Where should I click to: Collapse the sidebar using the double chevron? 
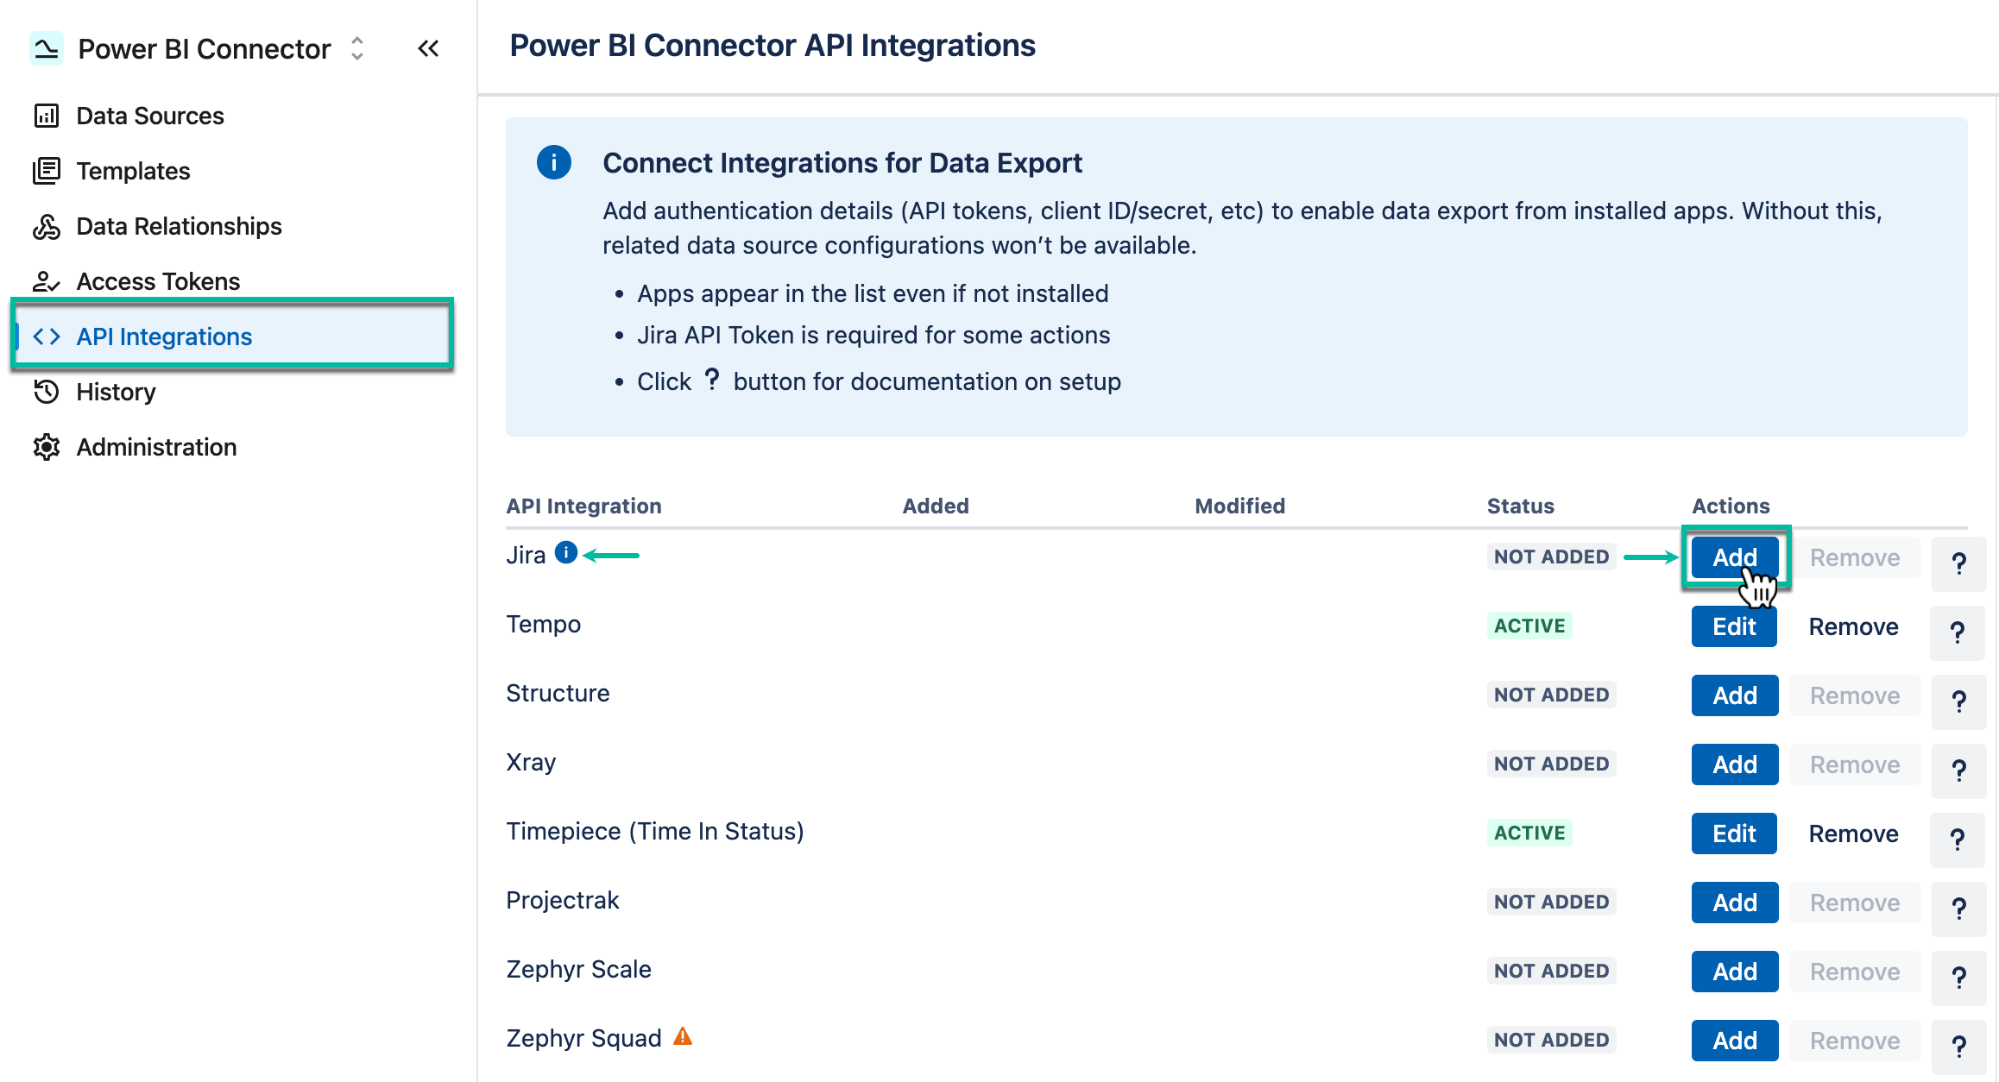click(x=428, y=49)
